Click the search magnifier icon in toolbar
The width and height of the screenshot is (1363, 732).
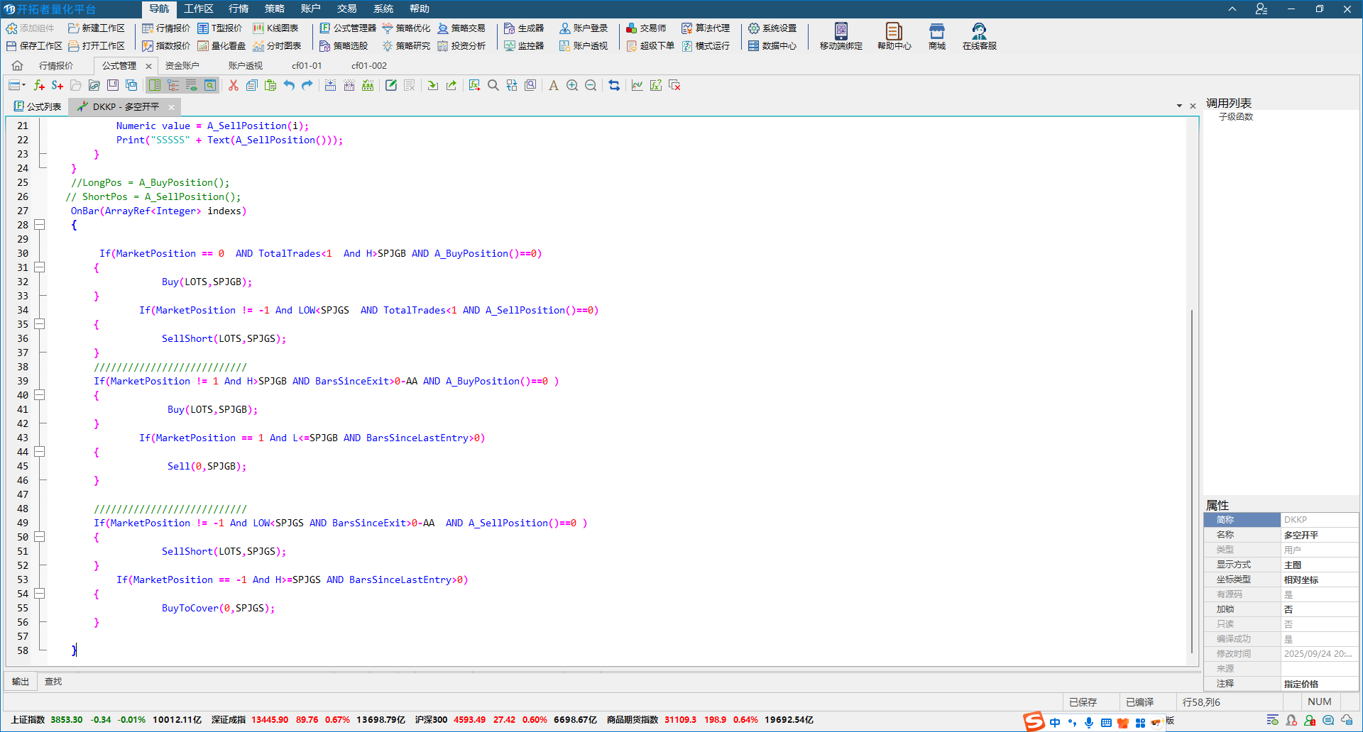click(x=493, y=85)
